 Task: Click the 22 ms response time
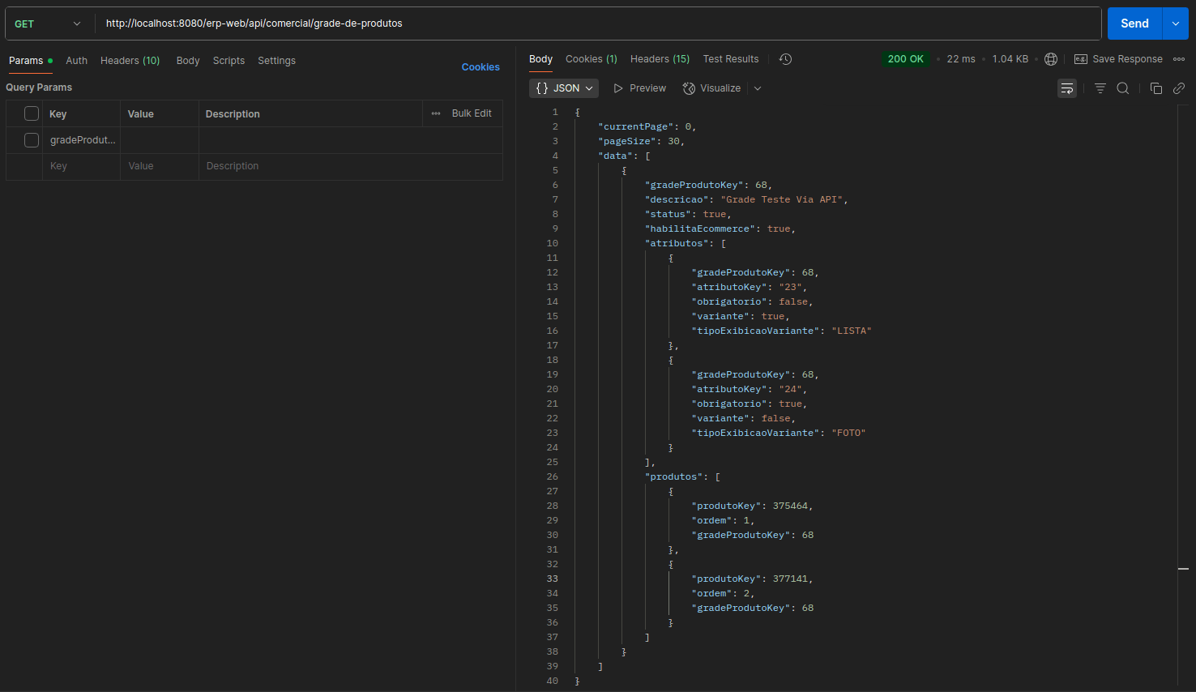pyautogui.click(x=961, y=59)
